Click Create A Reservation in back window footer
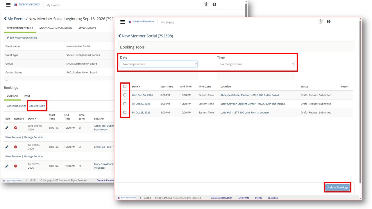 click(x=105, y=181)
